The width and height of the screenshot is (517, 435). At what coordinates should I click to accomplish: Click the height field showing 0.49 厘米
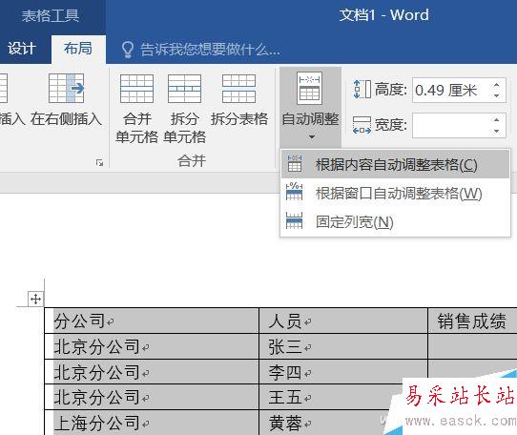459,90
